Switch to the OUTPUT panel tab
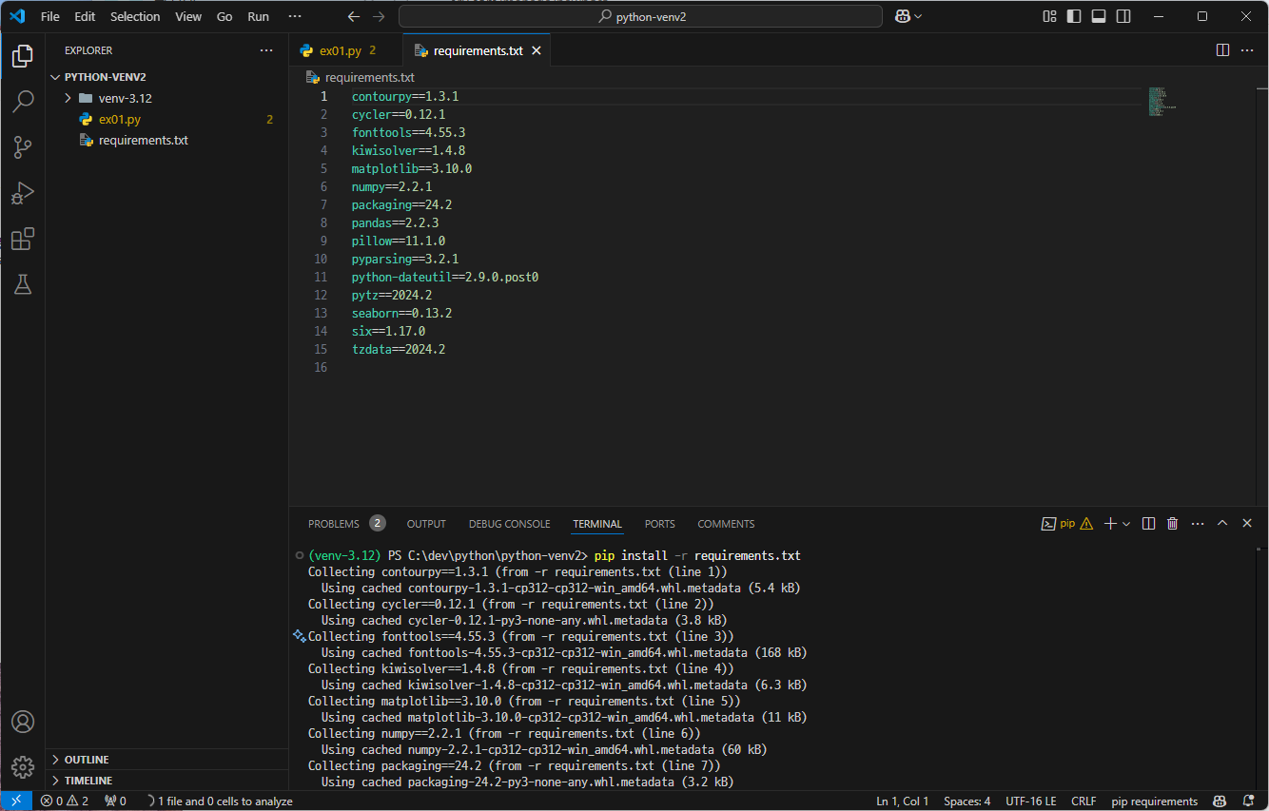 pyautogui.click(x=426, y=524)
